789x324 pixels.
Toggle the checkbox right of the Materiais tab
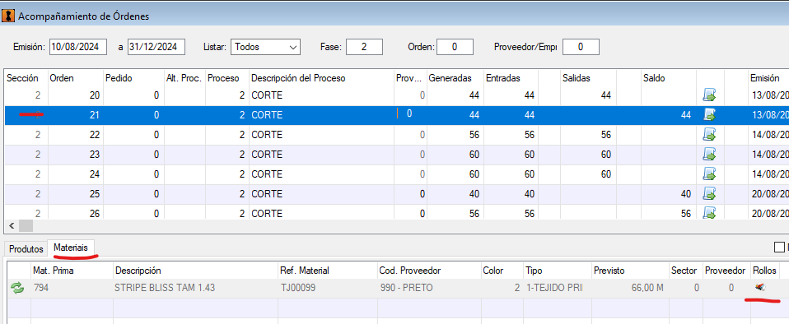coord(779,248)
